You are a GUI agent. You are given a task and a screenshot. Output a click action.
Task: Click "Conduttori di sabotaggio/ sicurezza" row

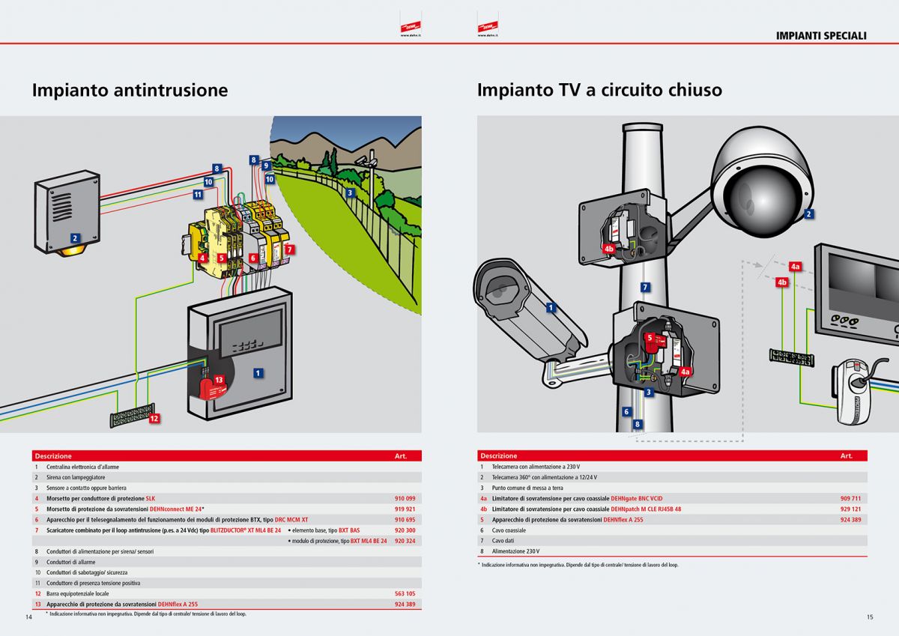(227, 572)
